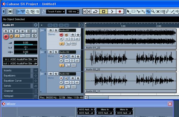Open the Pool window
This screenshot has width=179, height=117.
(33, 12)
